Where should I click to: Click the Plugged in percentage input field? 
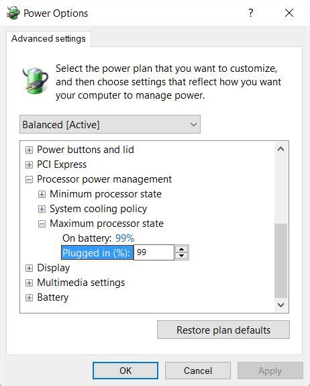(x=154, y=252)
